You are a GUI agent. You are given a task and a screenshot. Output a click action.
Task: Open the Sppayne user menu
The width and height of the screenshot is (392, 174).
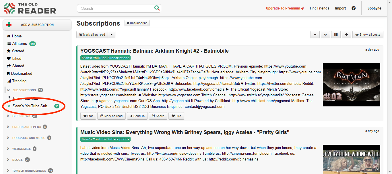[374, 8]
